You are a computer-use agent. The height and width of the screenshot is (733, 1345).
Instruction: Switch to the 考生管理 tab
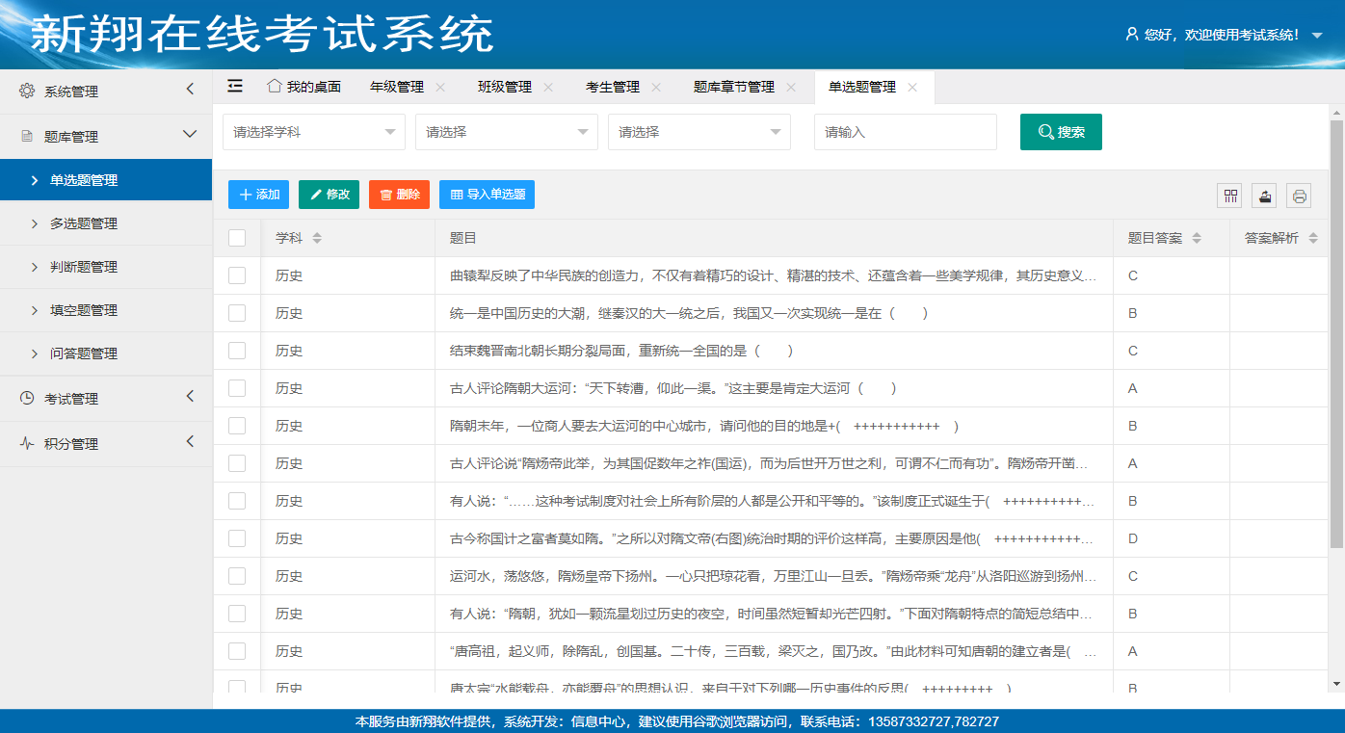613,87
